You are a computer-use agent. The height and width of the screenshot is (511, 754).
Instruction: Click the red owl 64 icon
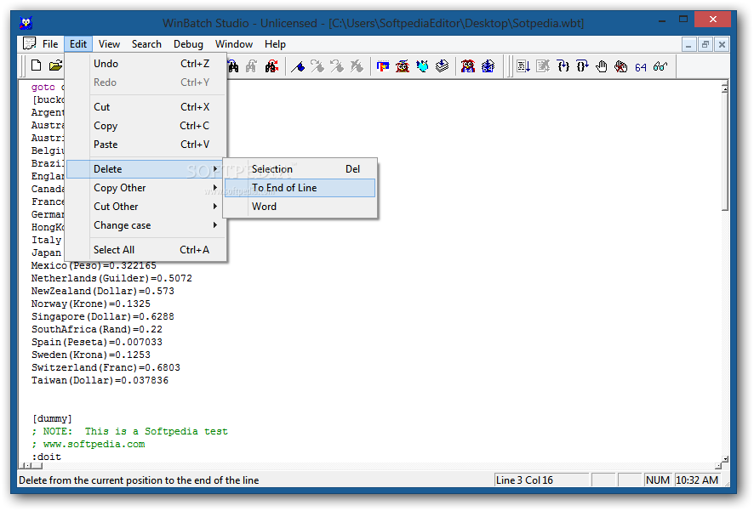(x=468, y=66)
